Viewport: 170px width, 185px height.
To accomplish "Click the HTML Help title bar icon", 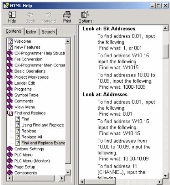I will [x=6, y=6].
